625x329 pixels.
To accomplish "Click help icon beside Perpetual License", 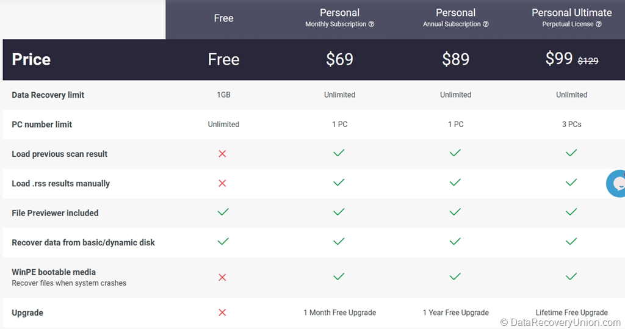I will [x=598, y=24].
